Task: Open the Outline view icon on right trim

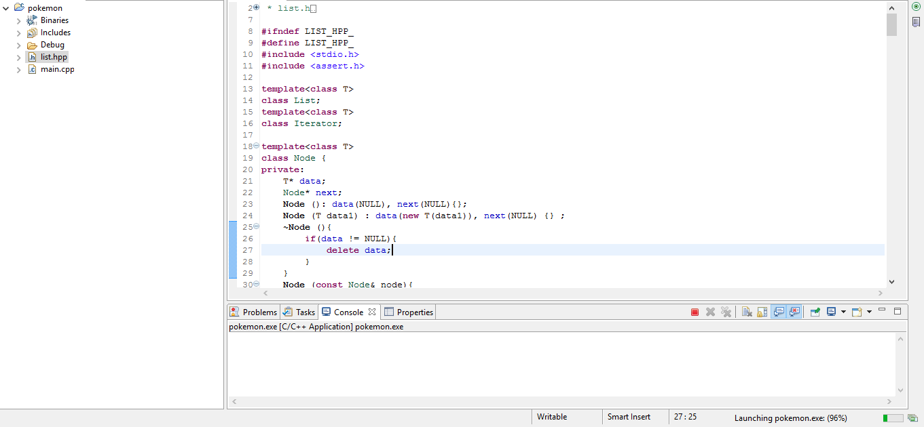Action: (916, 22)
